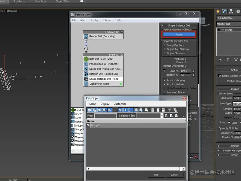Select the Group001 row in list
Screen dimensions: 241x181
[136, 125]
